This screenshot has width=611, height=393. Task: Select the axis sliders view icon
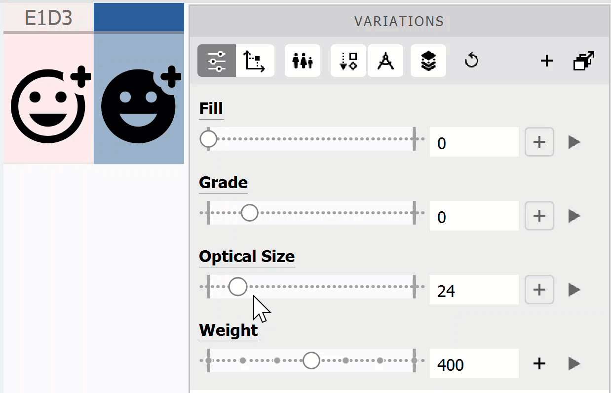(x=217, y=61)
